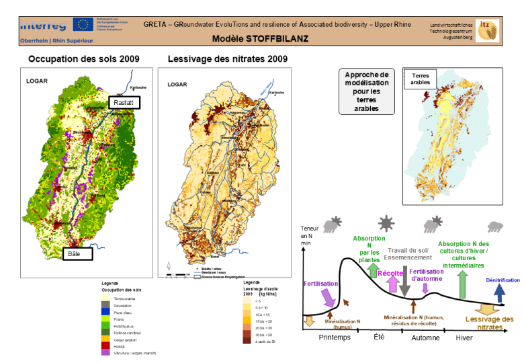The height and width of the screenshot is (363, 524).
Task: Click the purple Viticulture legend swatch
Action: tap(105, 352)
